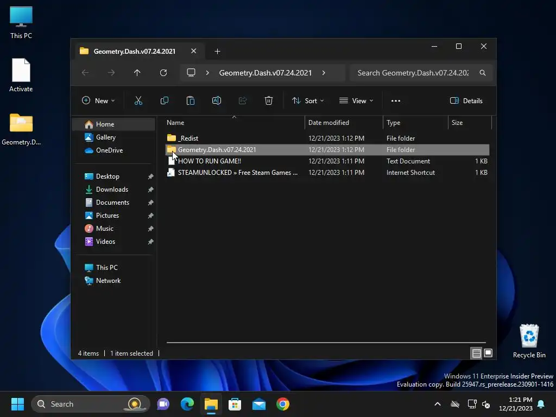Viewport: 556px width, 417px height.
Task: Click File Explorer icon in taskbar
Action: 211,404
